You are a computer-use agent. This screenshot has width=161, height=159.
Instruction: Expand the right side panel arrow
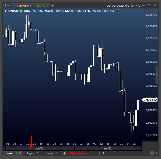[x=157, y=75]
